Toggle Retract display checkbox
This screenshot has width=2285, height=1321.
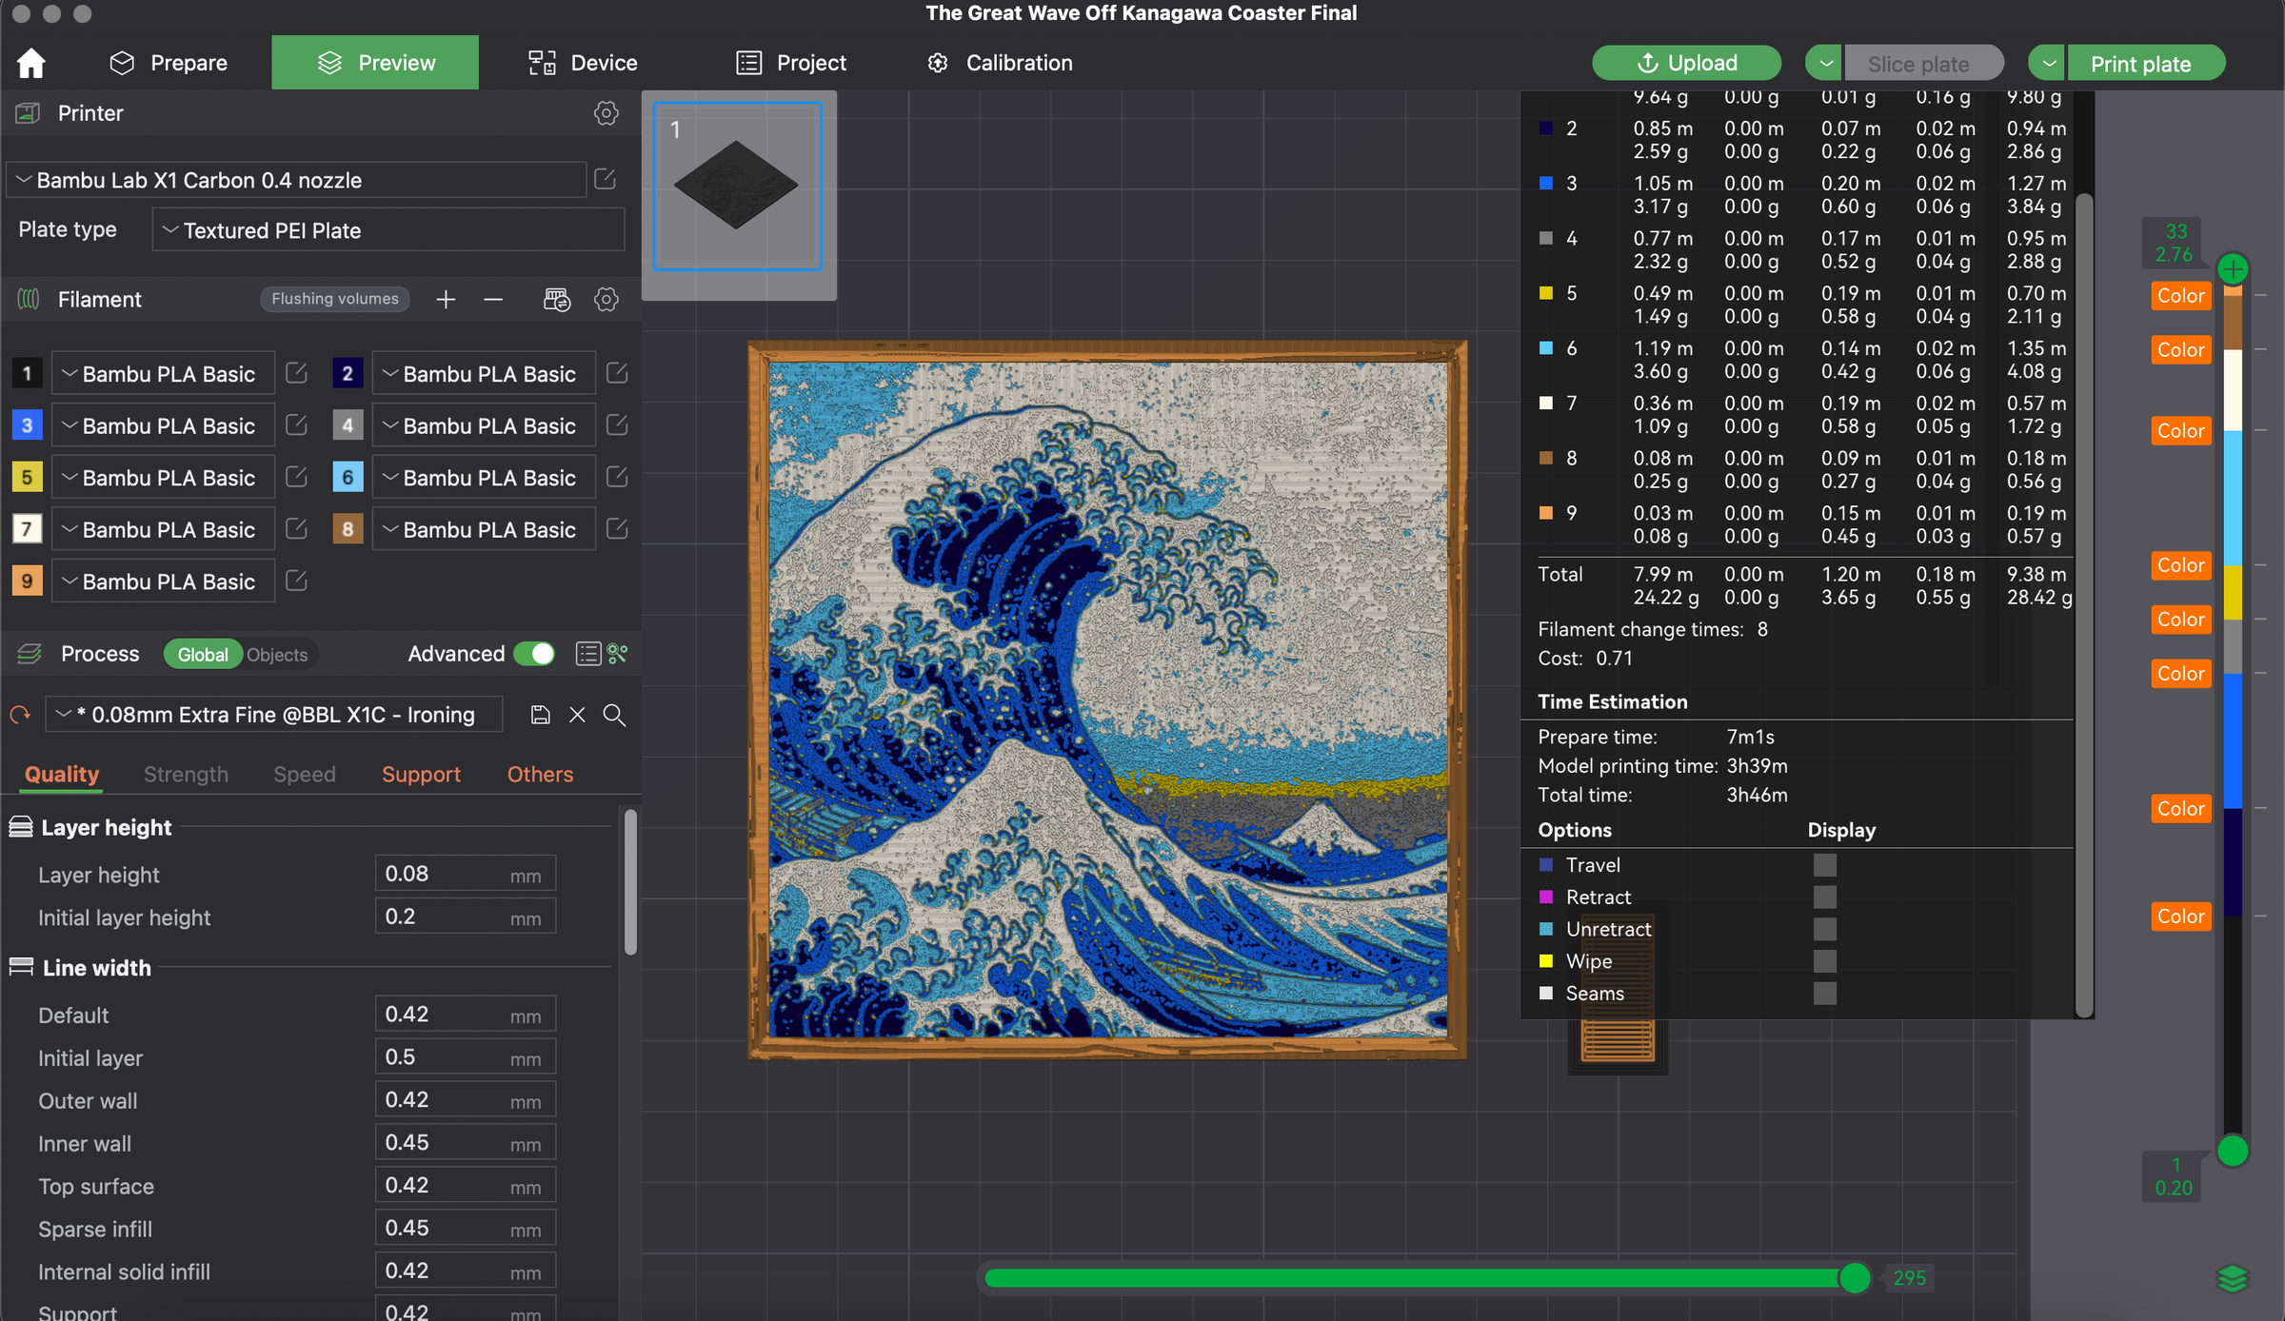[1824, 897]
